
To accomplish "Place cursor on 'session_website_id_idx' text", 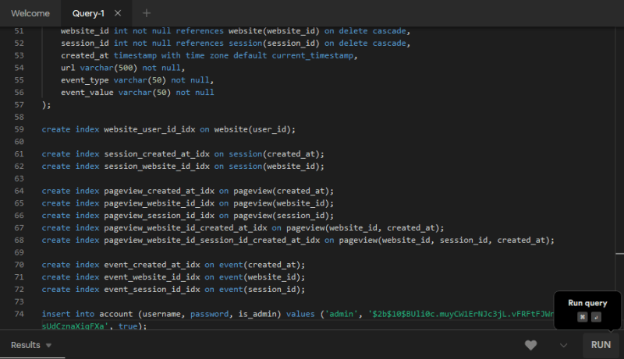I will click(x=157, y=166).
